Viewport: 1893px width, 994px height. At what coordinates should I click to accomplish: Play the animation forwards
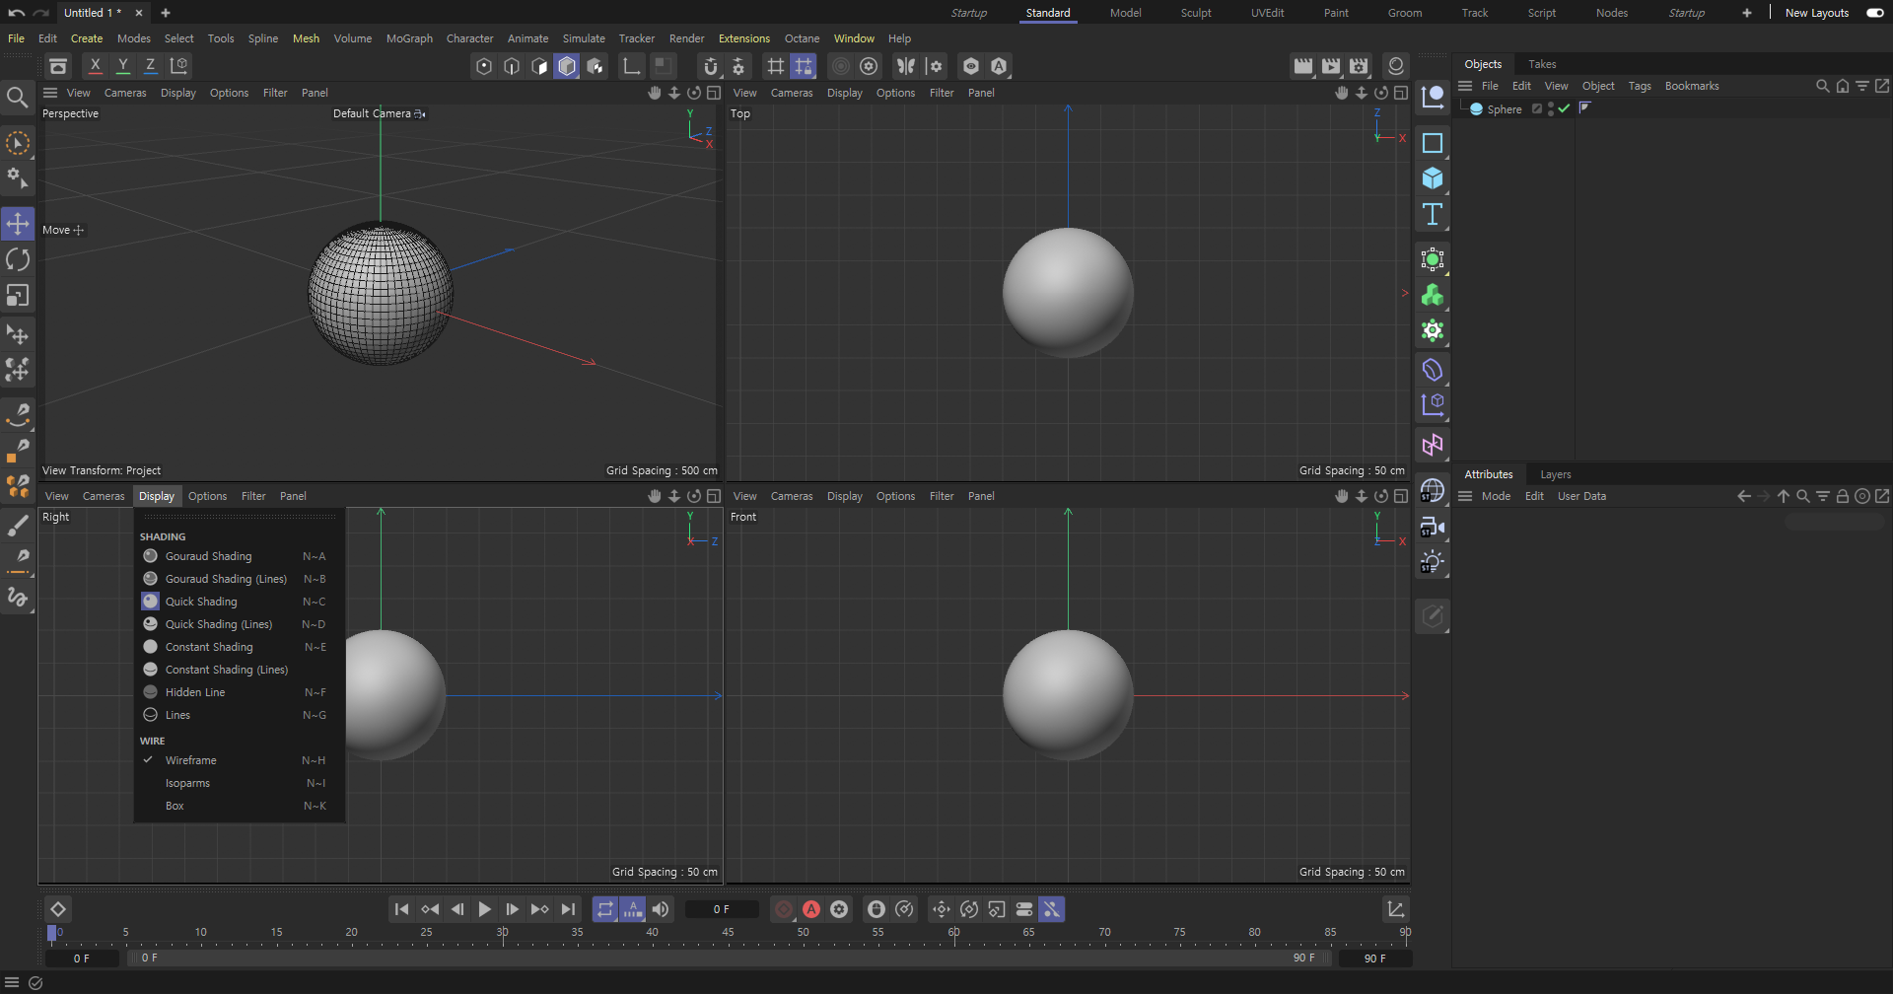(x=484, y=909)
